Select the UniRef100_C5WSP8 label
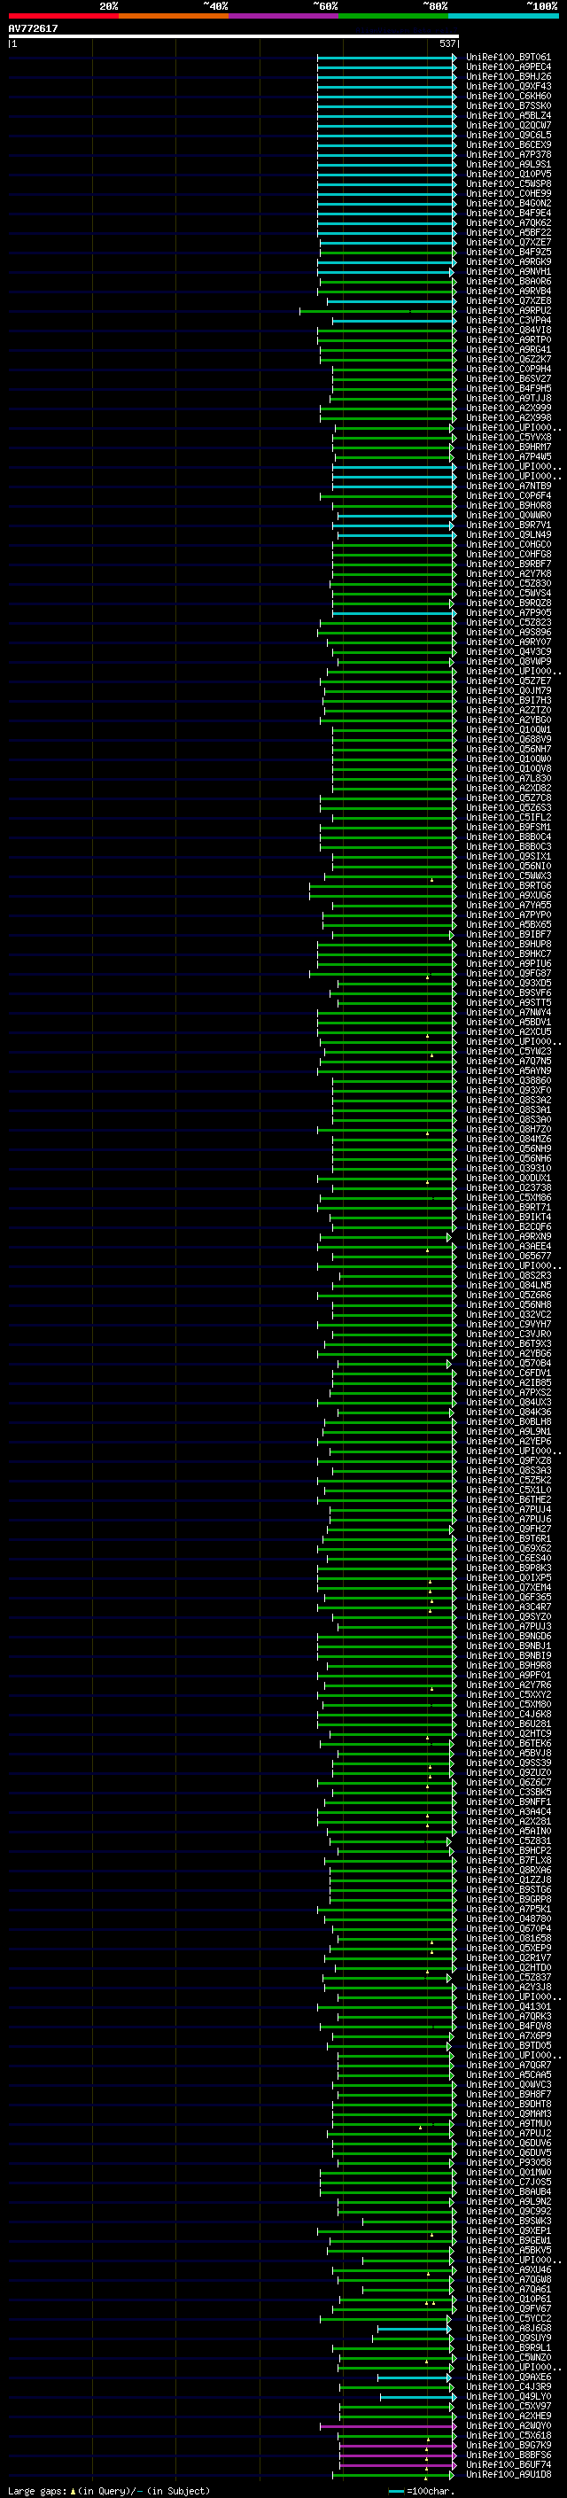The height and width of the screenshot is (2498, 567). click(509, 183)
